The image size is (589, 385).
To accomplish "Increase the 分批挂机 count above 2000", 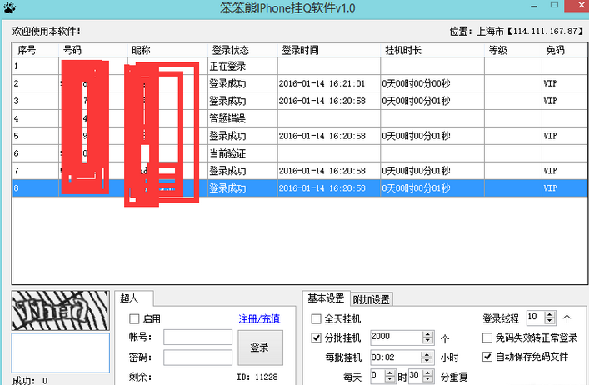I will tap(428, 334).
